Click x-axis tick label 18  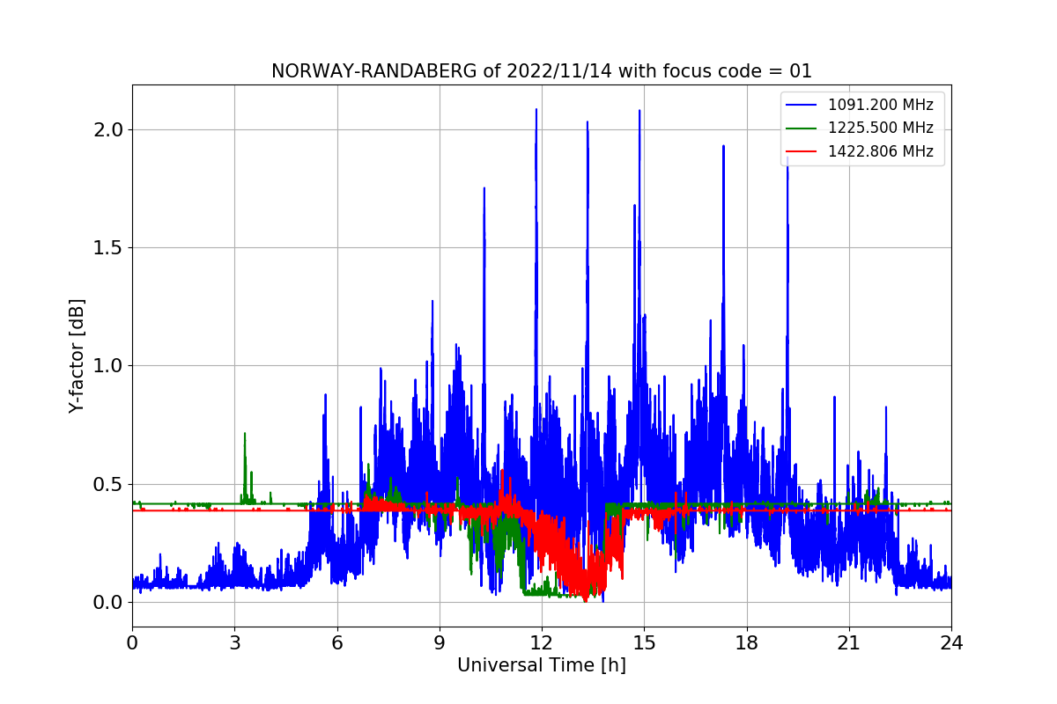(746, 642)
